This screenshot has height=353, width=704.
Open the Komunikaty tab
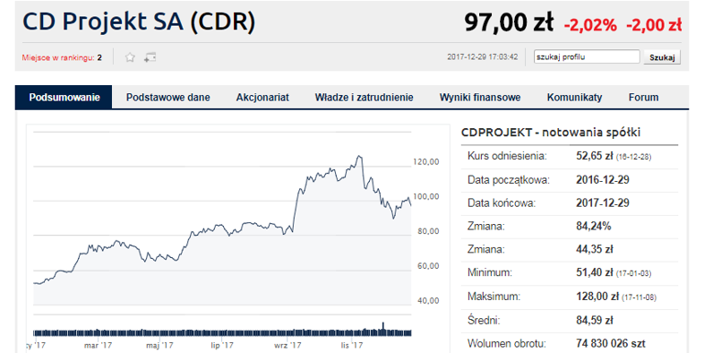tap(574, 97)
